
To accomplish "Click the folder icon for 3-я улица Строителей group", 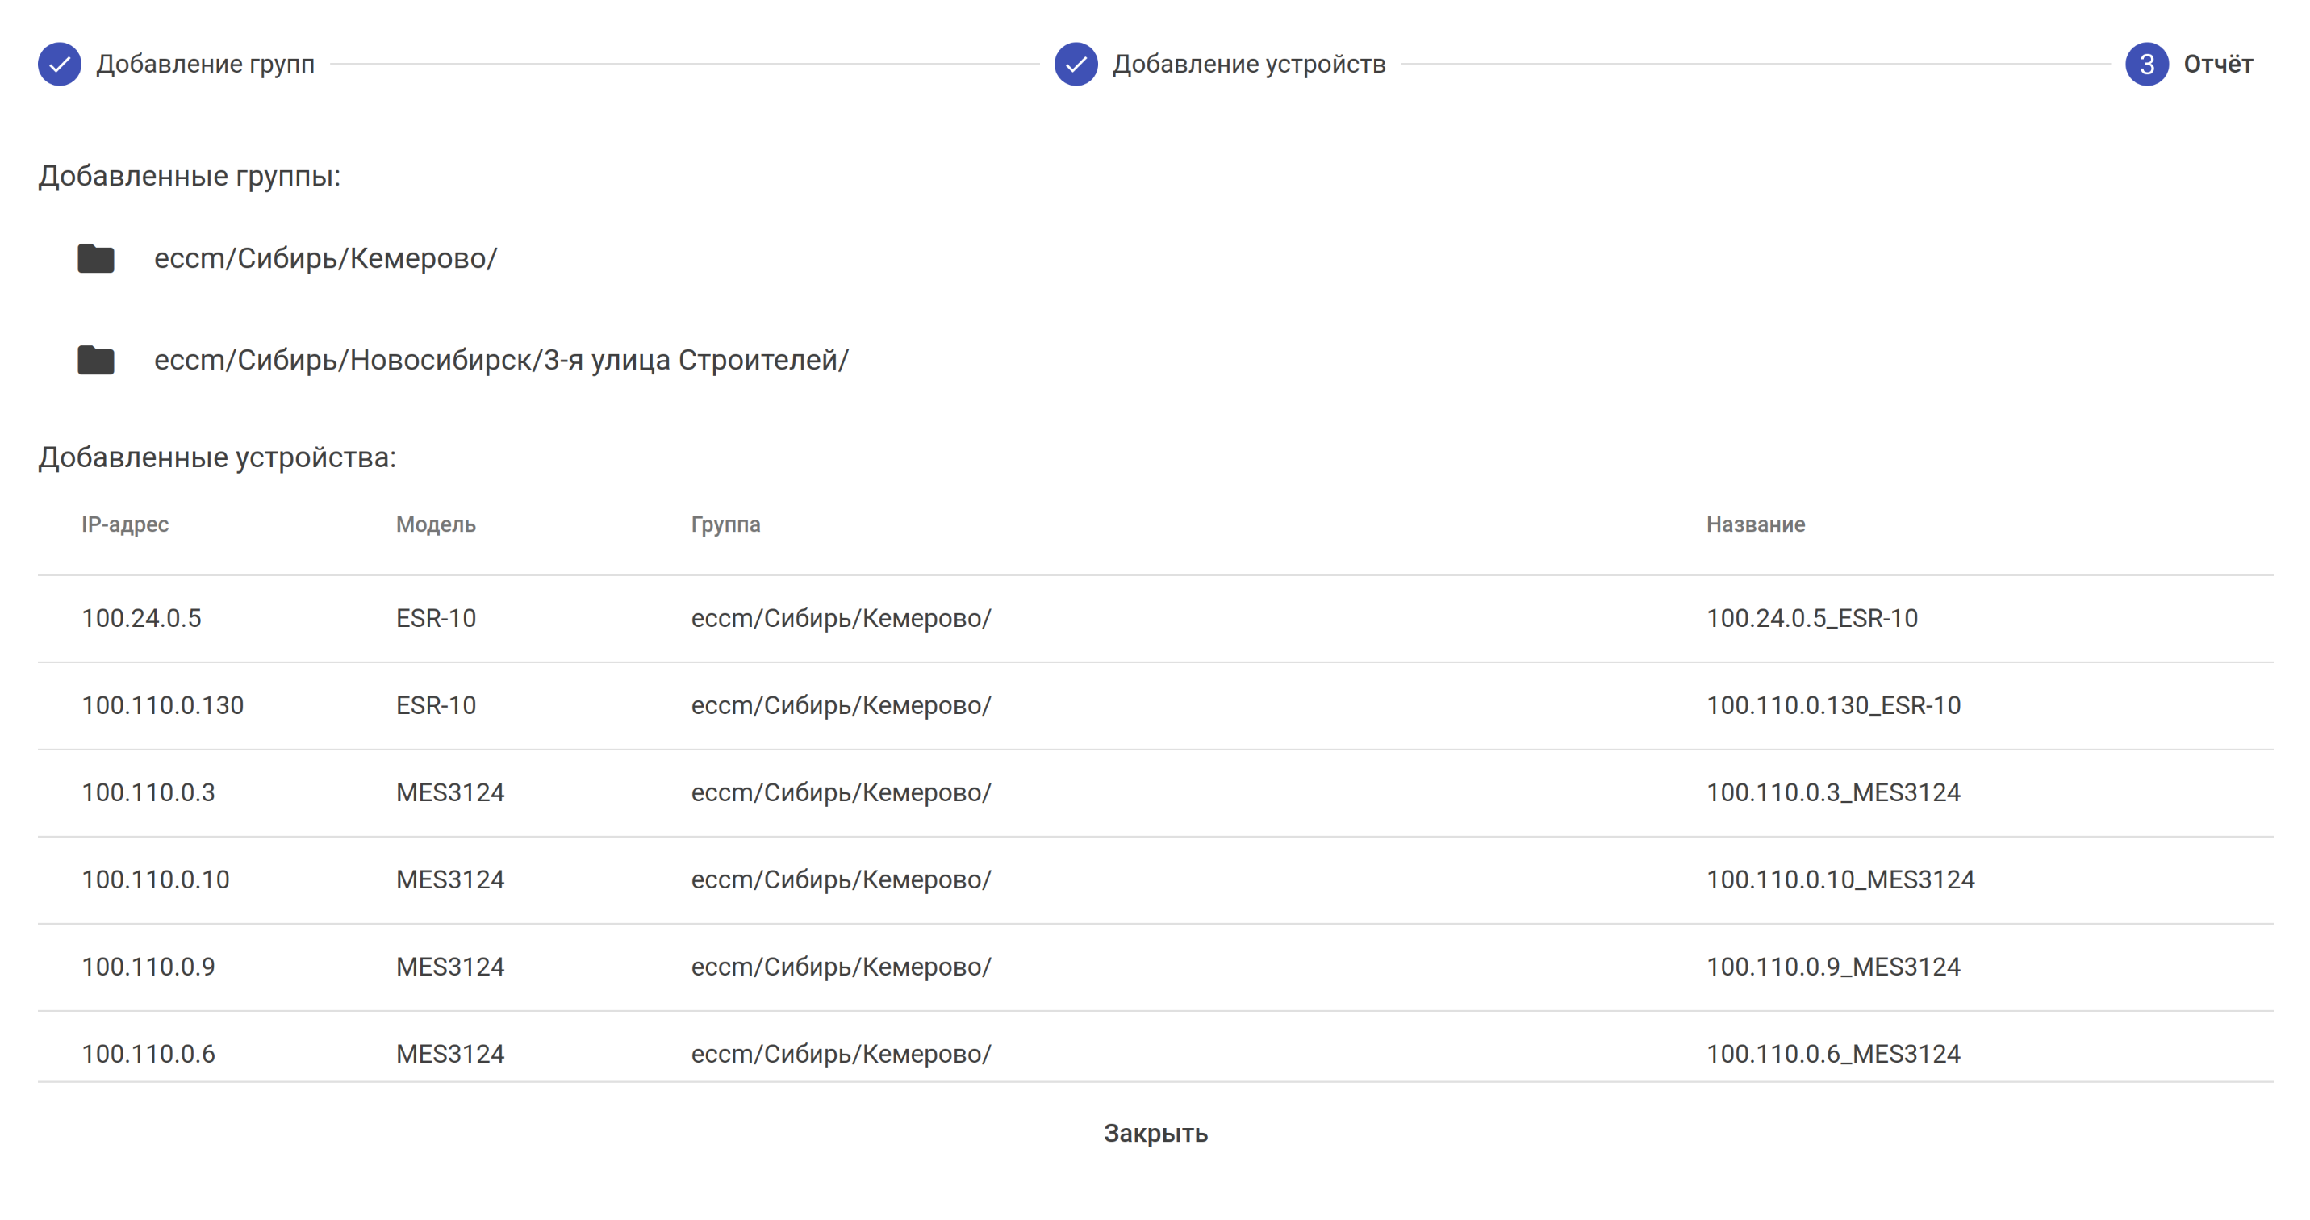I will (x=96, y=360).
